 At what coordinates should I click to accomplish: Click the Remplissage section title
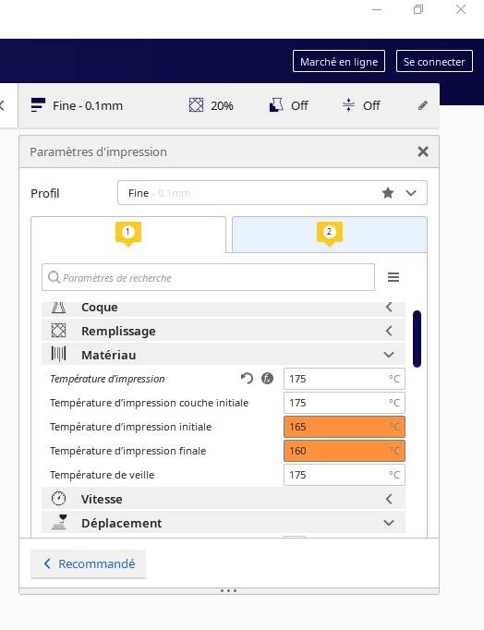(118, 332)
